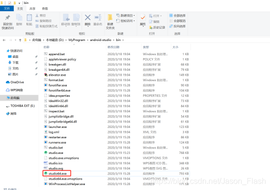Click the WPS cloud drive icon
Screen dimensions: 270x190
point(8,90)
